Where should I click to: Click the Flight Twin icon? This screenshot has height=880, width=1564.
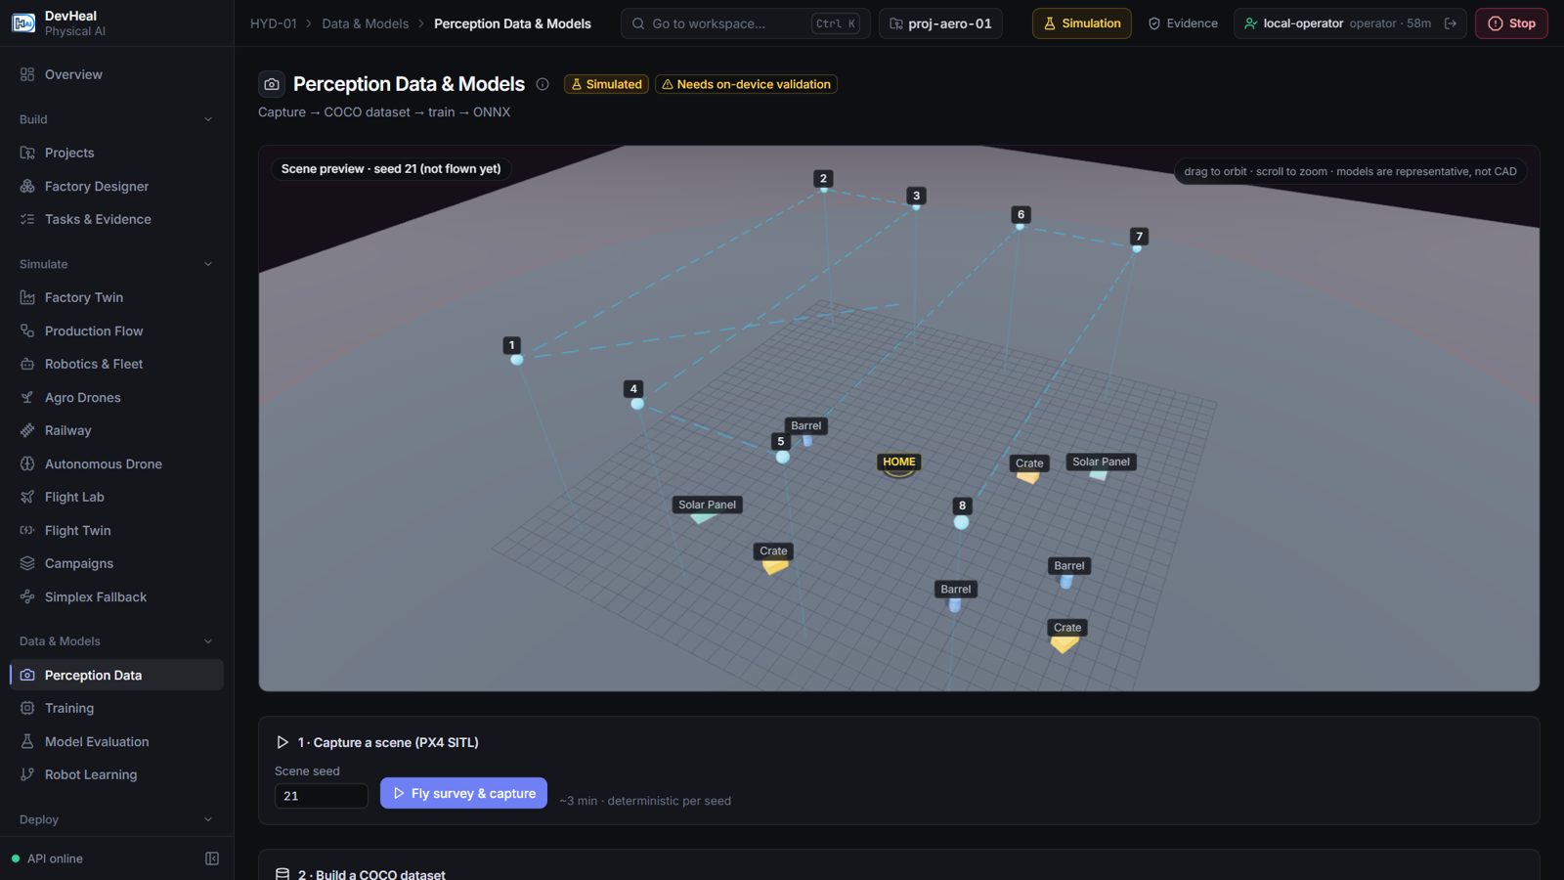[27, 530]
